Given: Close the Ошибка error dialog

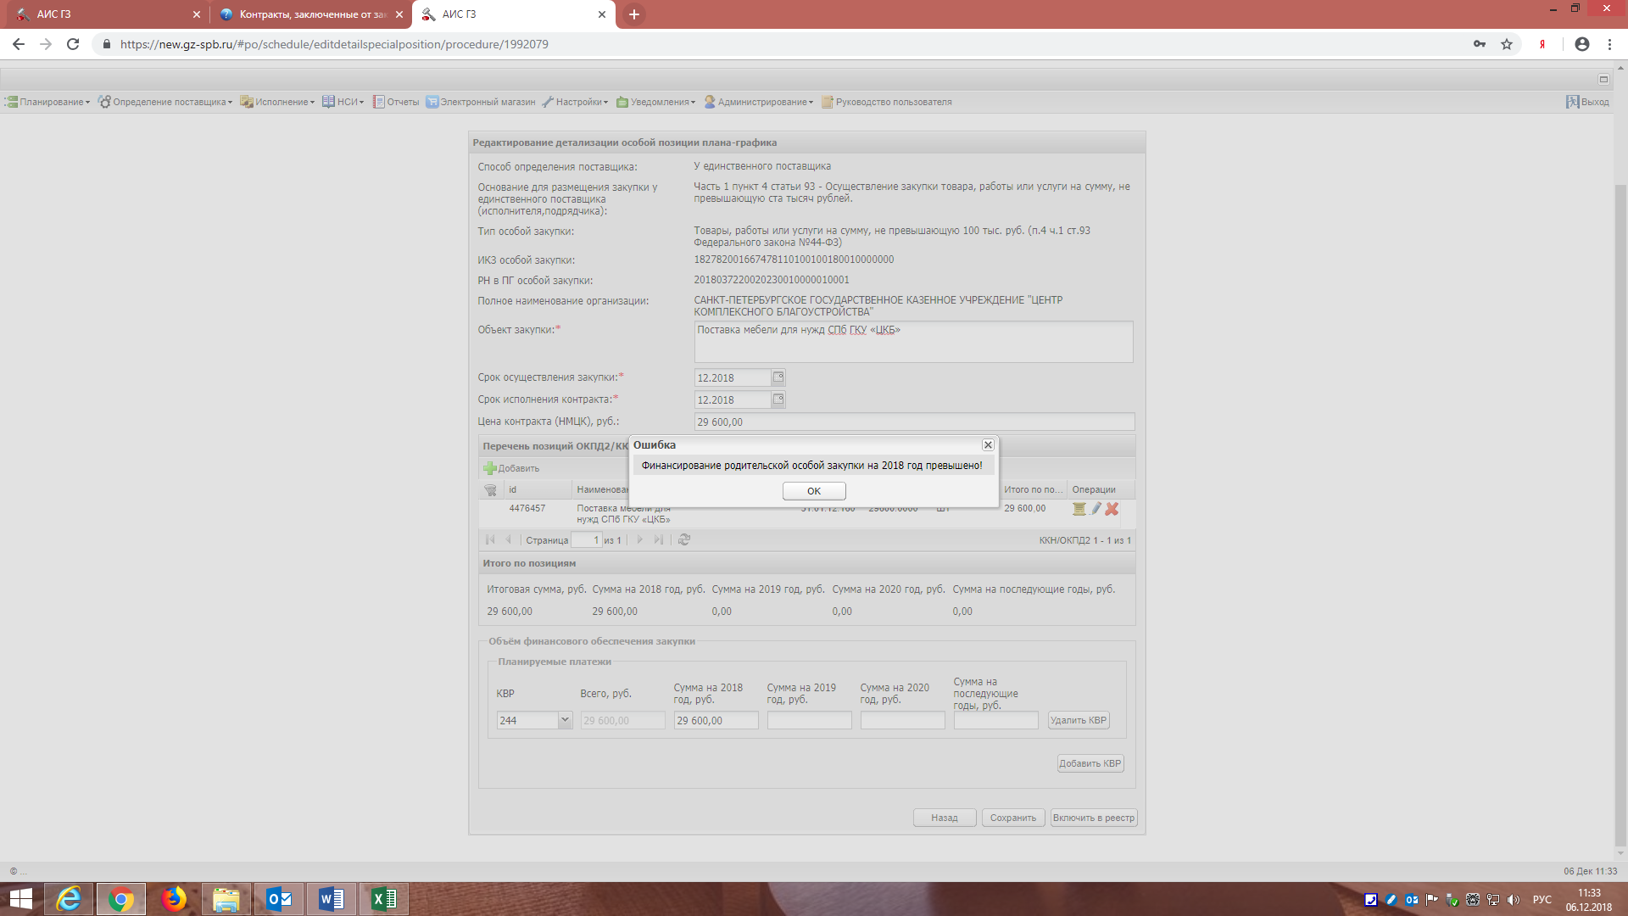Looking at the screenshot, I should click(988, 445).
